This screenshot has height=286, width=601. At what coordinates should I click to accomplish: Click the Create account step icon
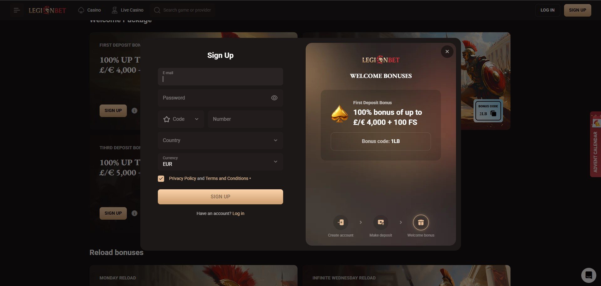341,222
